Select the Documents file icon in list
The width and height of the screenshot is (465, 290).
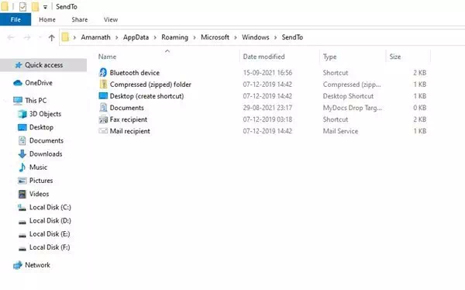(x=103, y=108)
